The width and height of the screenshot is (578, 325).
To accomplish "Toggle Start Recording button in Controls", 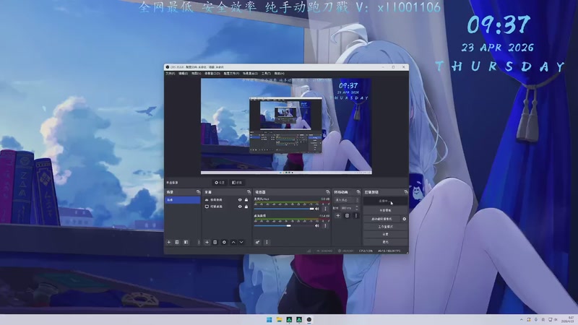I will 385,210.
